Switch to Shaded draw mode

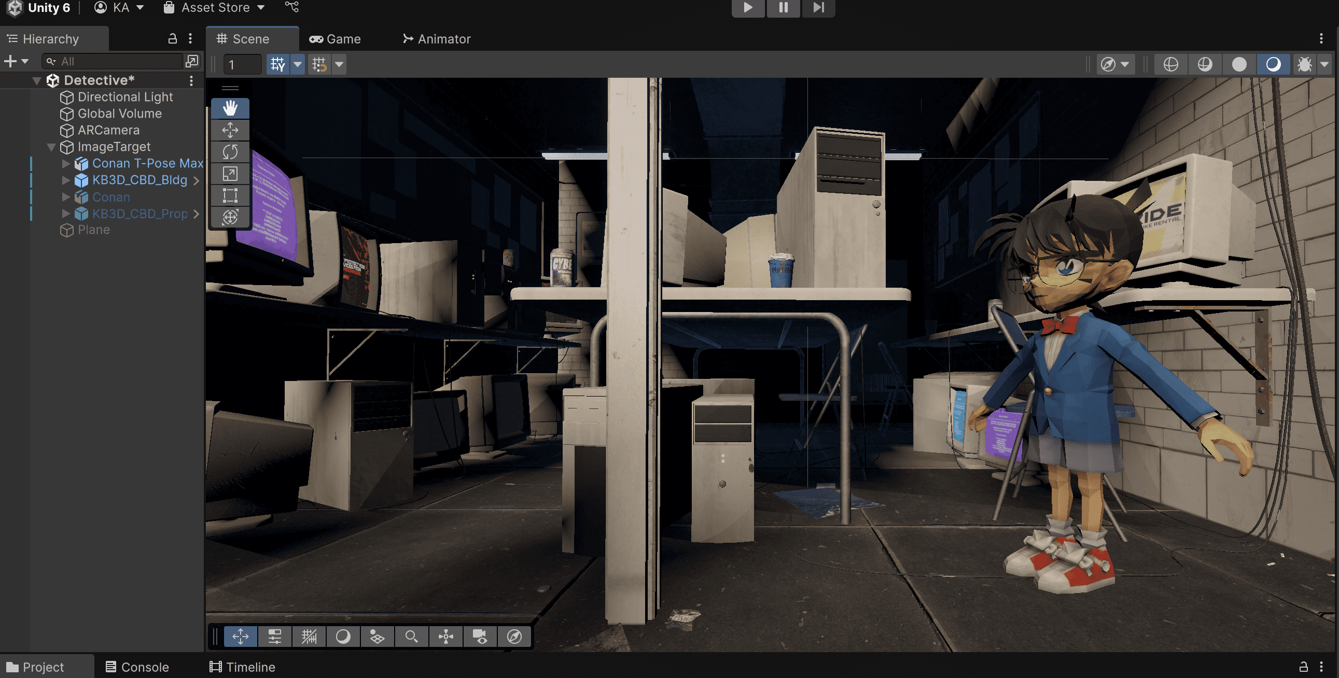(x=1274, y=64)
